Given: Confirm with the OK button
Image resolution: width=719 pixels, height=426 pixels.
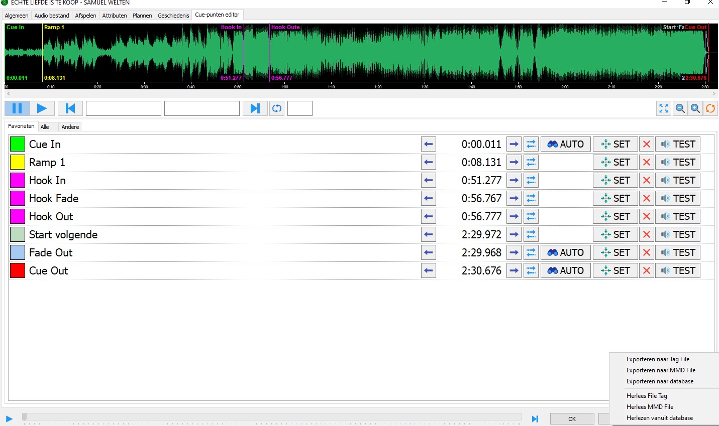Looking at the screenshot, I should tap(572, 419).
